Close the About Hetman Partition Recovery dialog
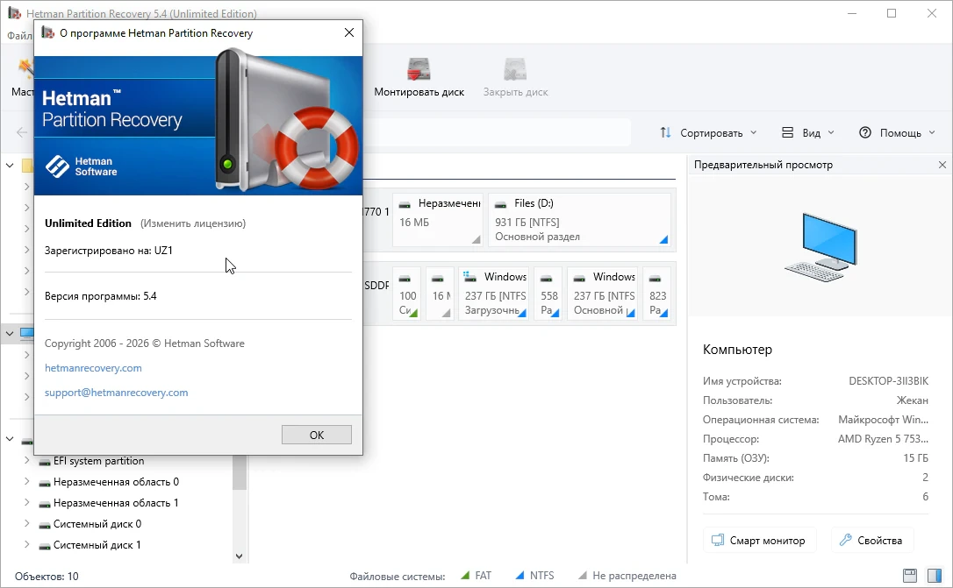953x588 pixels. 349,32
